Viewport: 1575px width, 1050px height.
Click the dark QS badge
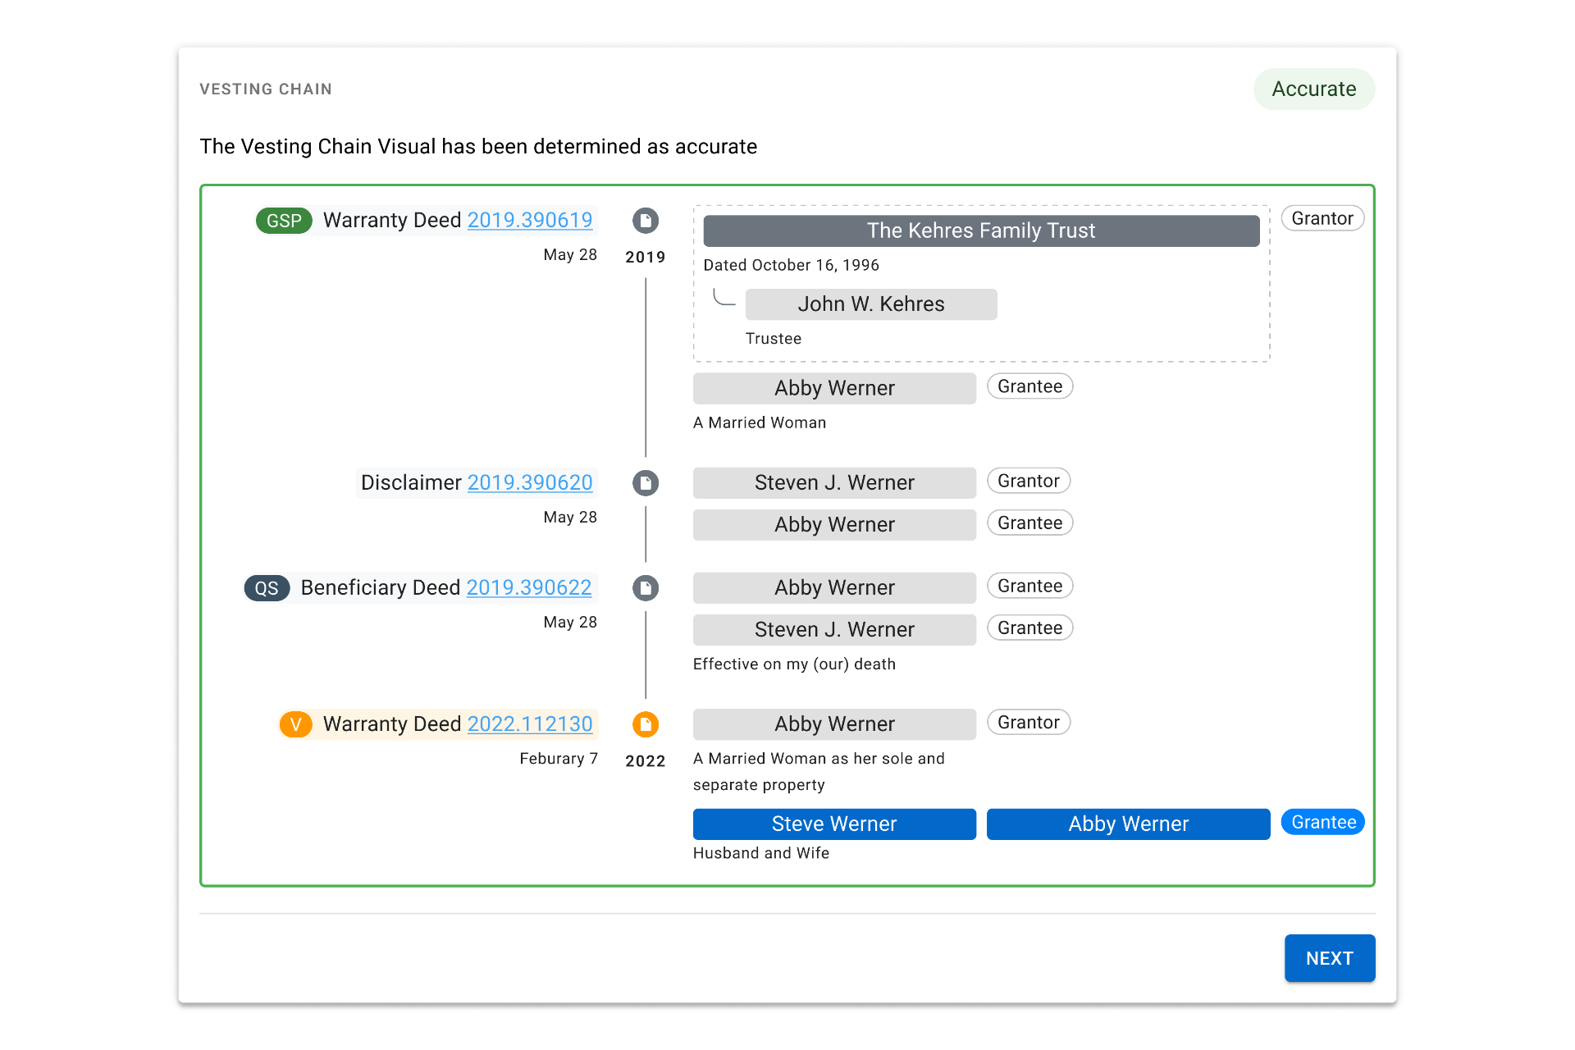point(267,588)
